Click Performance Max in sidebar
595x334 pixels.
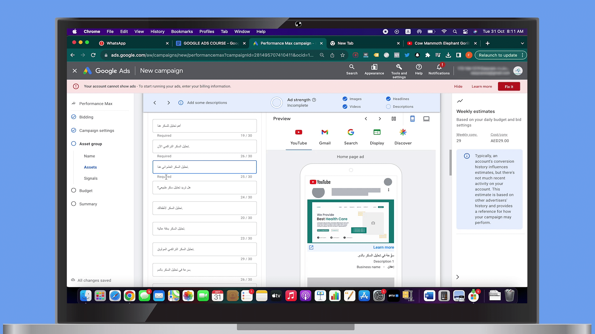[x=92, y=104]
